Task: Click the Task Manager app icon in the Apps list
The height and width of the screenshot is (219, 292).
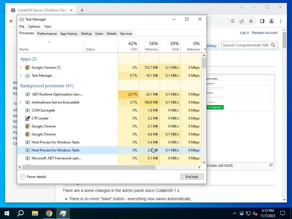Action: coord(28,76)
